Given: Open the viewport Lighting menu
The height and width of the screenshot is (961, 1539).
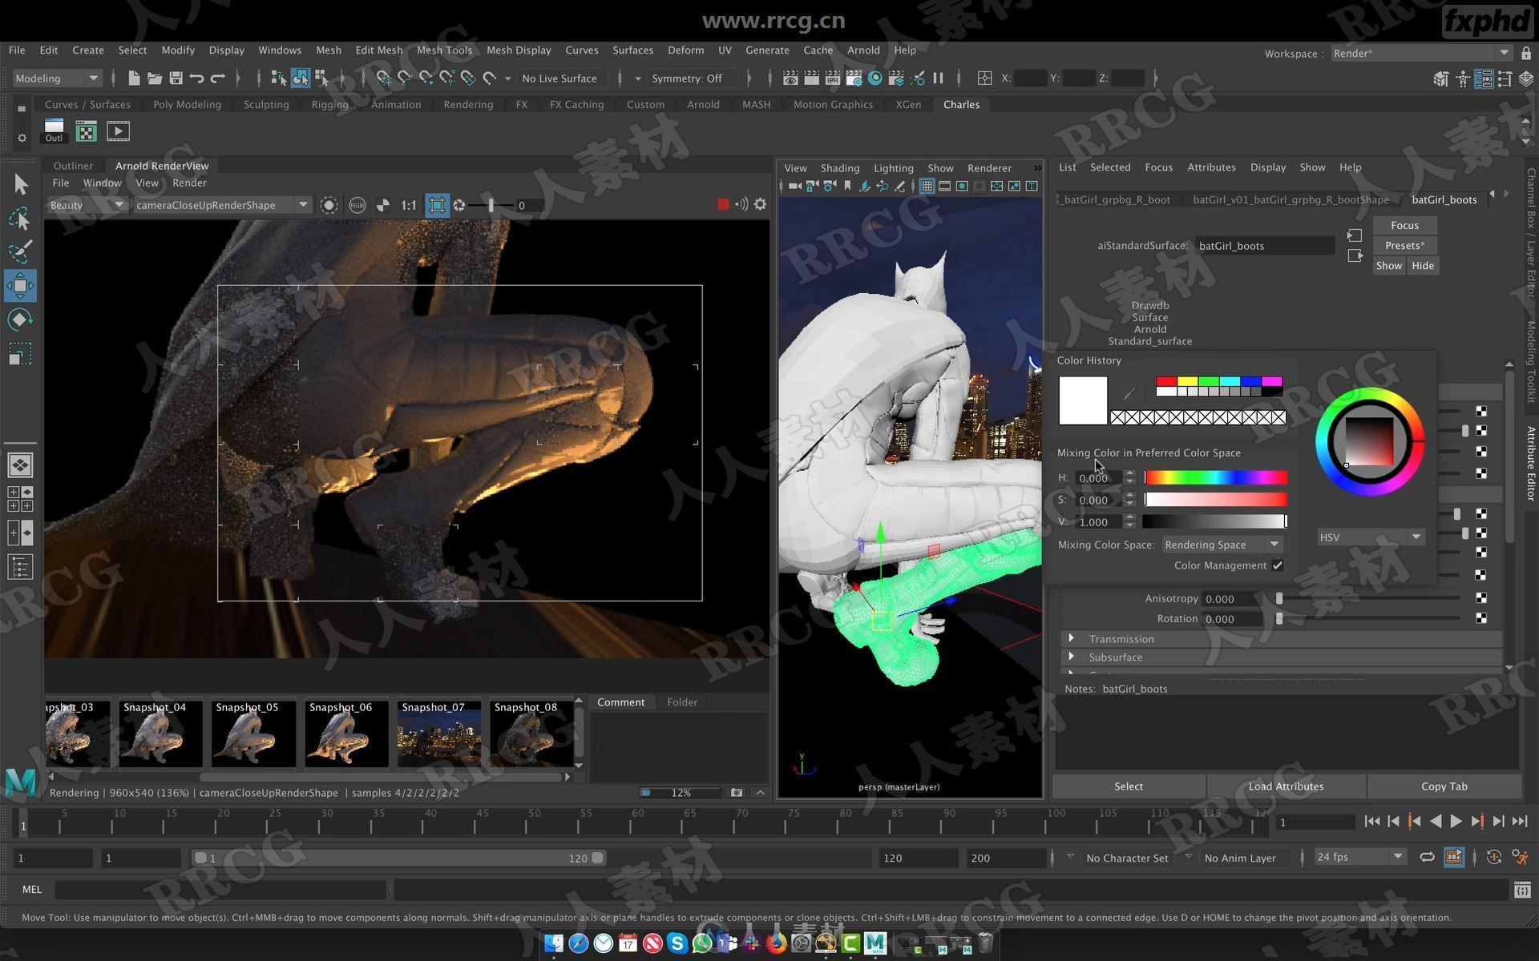Looking at the screenshot, I should pyautogui.click(x=893, y=168).
